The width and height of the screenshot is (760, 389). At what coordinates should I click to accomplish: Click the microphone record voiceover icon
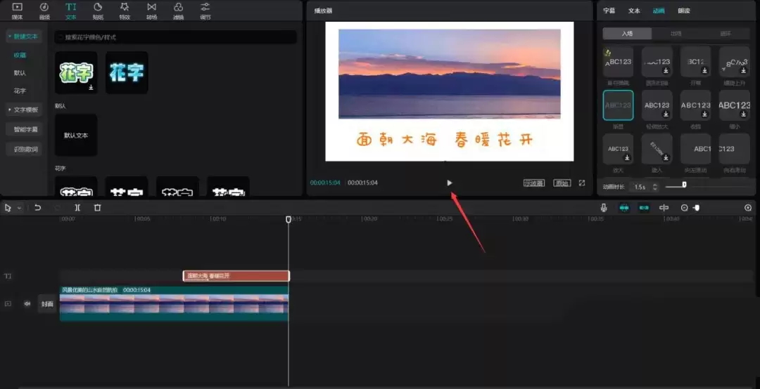(x=604, y=208)
